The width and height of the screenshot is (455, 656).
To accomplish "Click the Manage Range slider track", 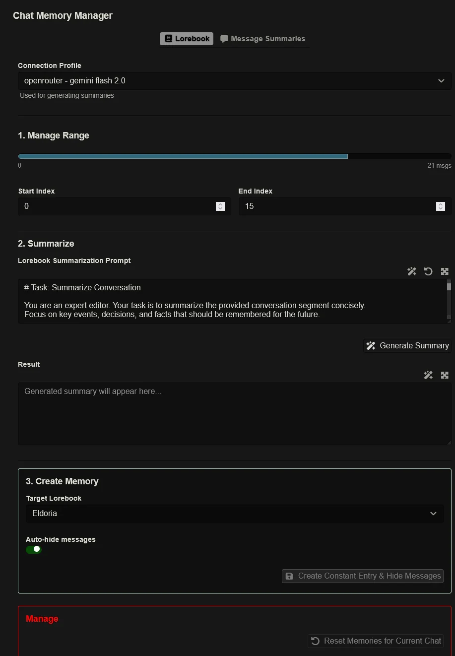I will 235,156.
